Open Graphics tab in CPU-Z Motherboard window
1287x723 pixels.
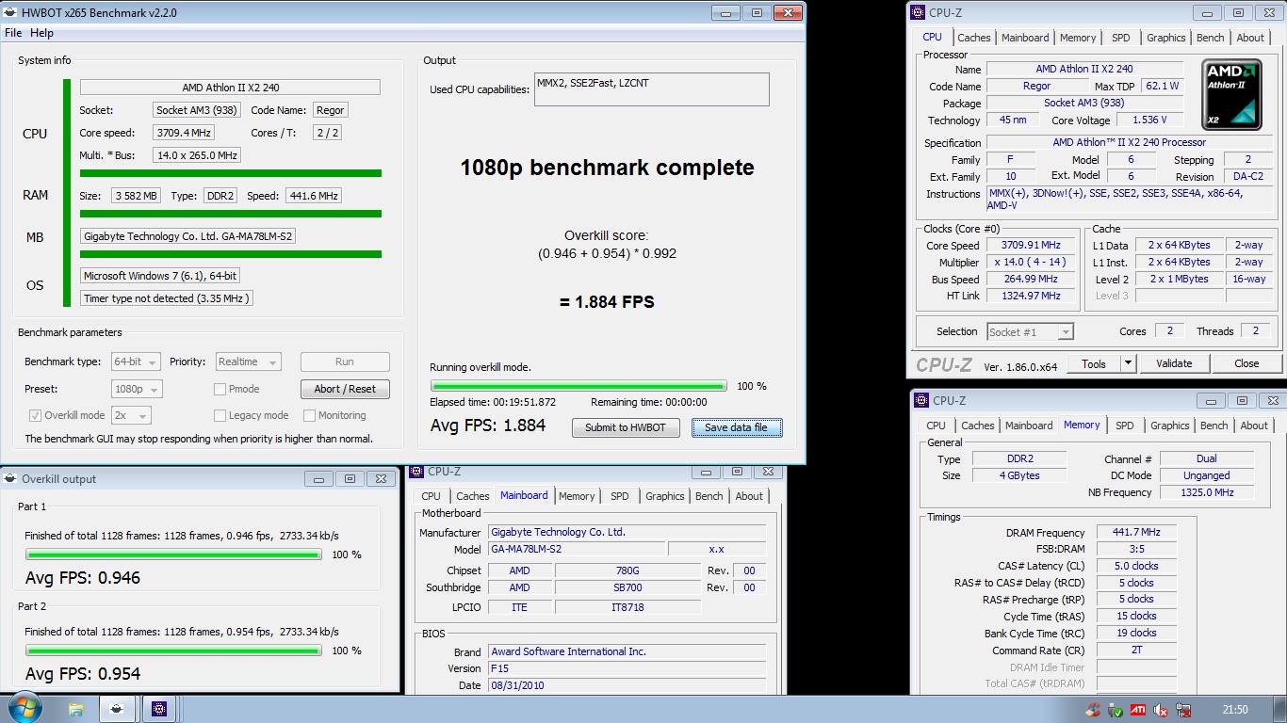664,496
